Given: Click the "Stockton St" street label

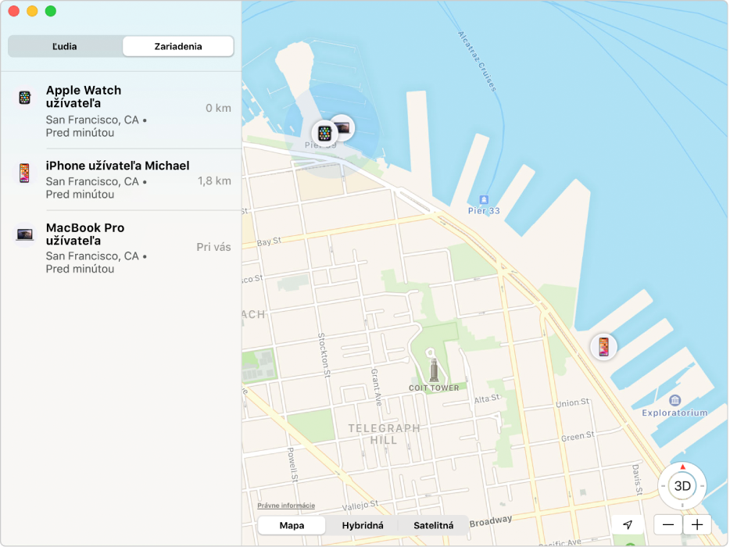Looking at the screenshot, I should (x=323, y=355).
